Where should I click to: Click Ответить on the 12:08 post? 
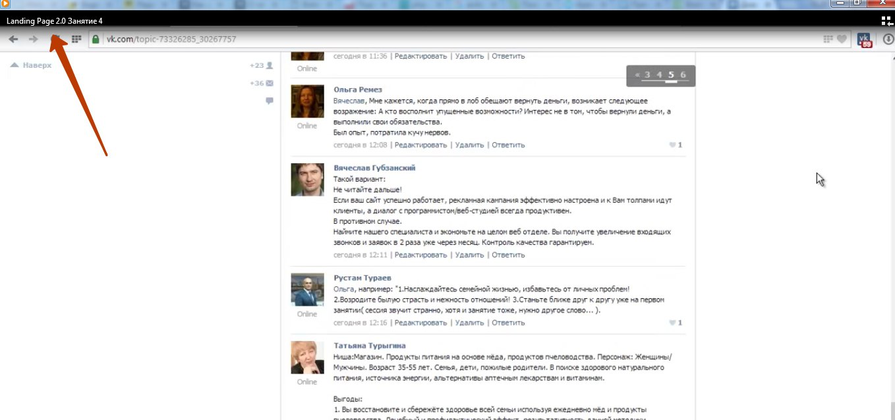pyautogui.click(x=508, y=145)
